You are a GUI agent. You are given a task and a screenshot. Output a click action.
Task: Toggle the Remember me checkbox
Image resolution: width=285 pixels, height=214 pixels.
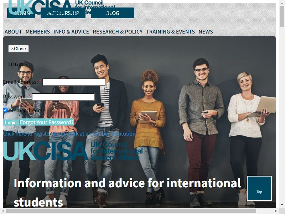click(x=5, y=110)
